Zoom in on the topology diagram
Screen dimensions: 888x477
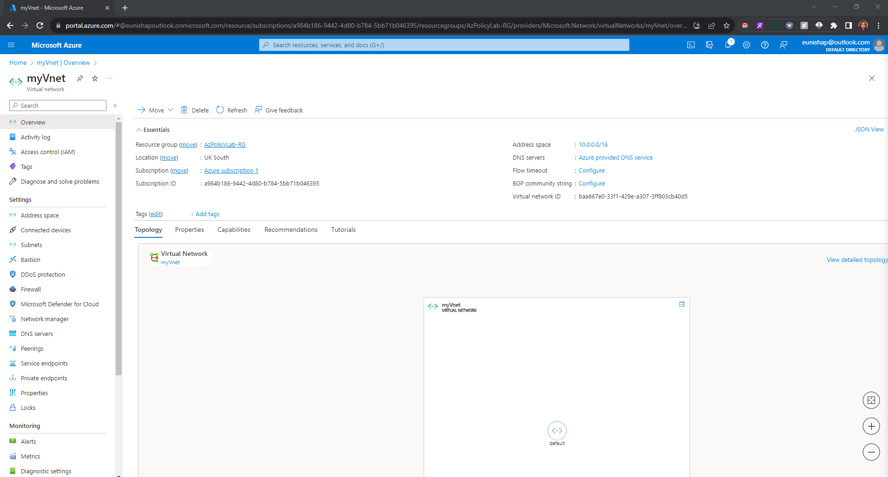871,426
